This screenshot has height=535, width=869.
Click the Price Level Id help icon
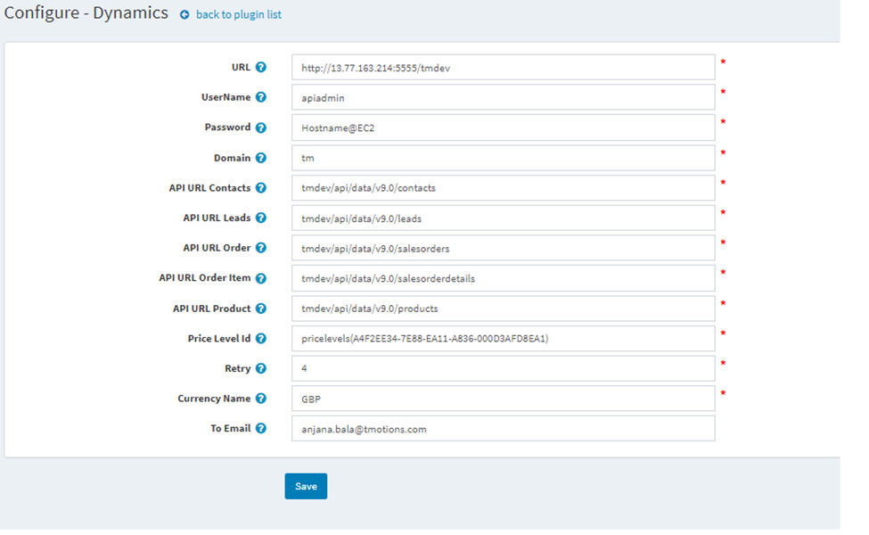point(260,338)
